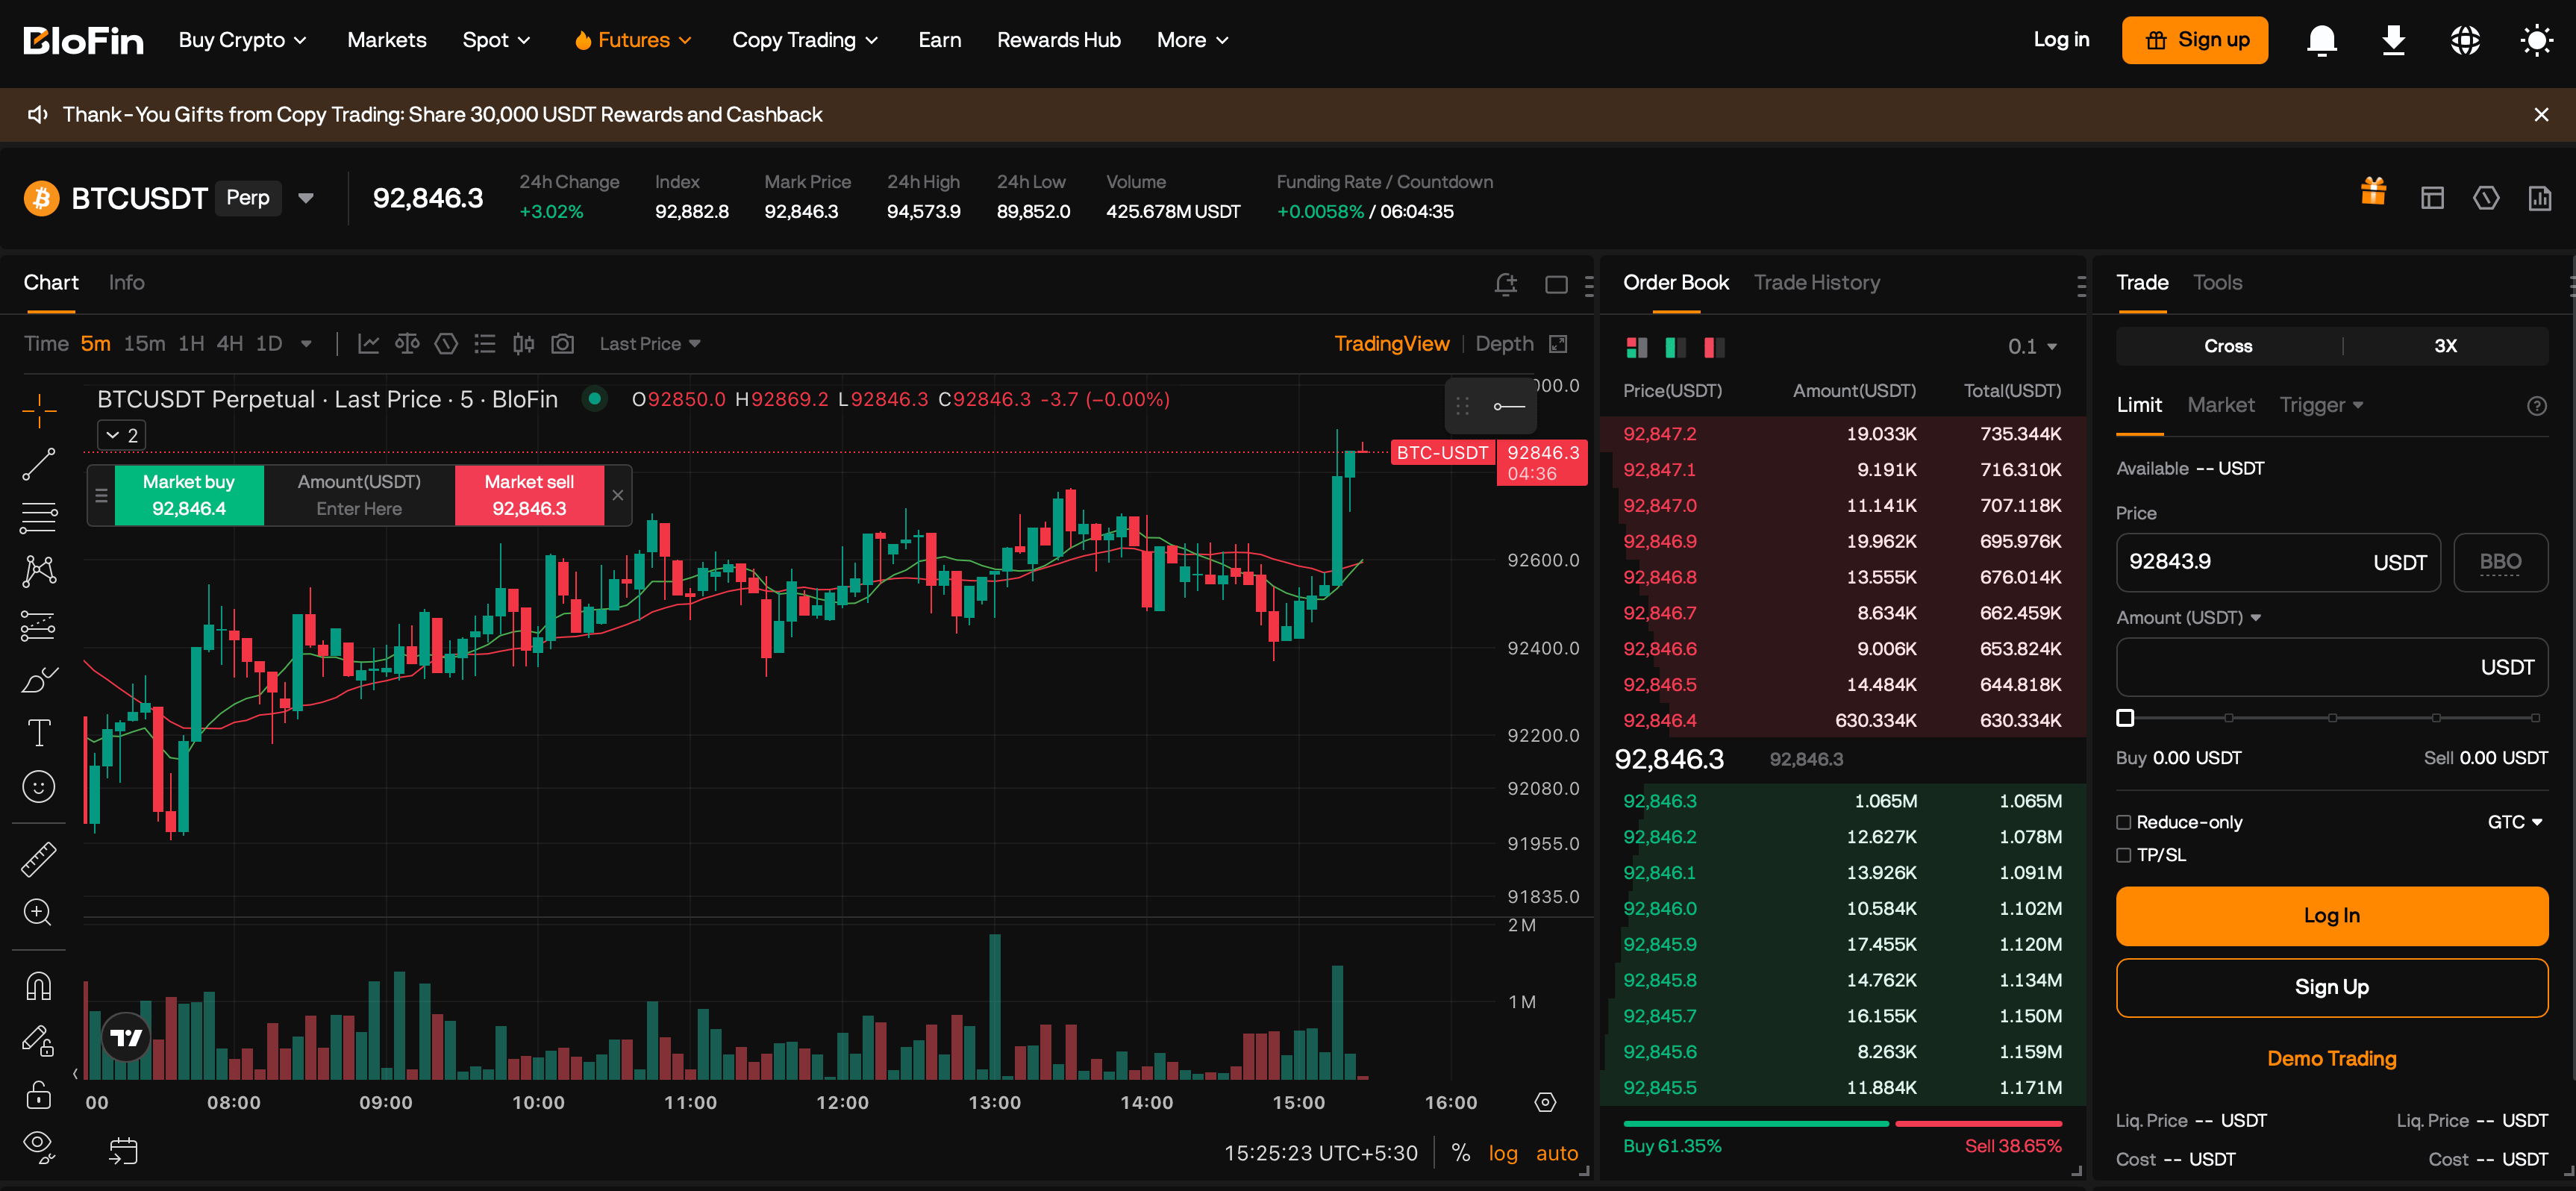Click the Sign Up button

[2331, 987]
